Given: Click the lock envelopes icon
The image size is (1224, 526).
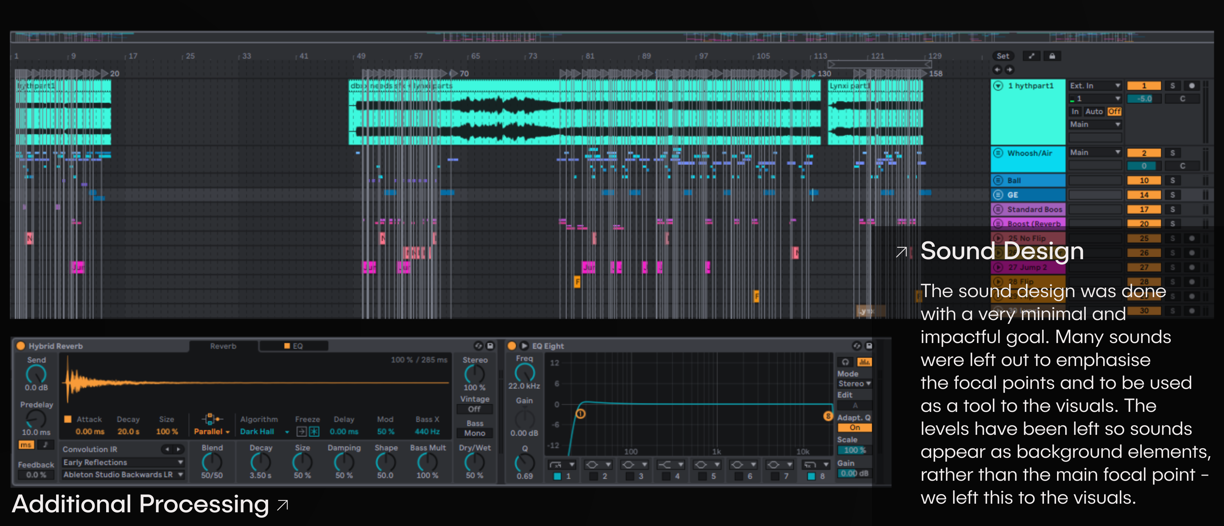Looking at the screenshot, I should tap(1052, 56).
